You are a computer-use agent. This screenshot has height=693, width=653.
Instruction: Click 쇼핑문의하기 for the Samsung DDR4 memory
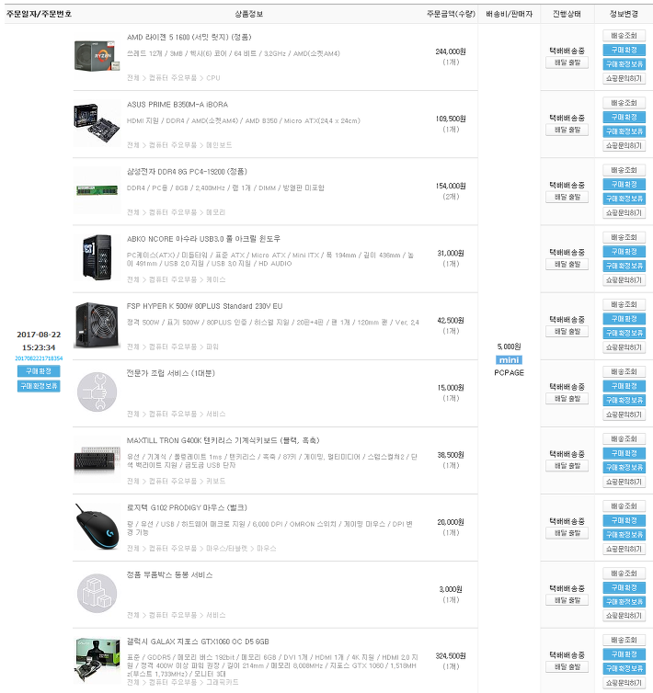(624, 212)
